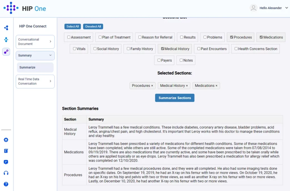
Task: Click the share-nodes icon in left sidebar
Action: 6,28
